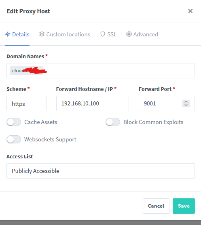Click the shield SSL icon
Screen dimensions: 201x225
click(x=103, y=34)
